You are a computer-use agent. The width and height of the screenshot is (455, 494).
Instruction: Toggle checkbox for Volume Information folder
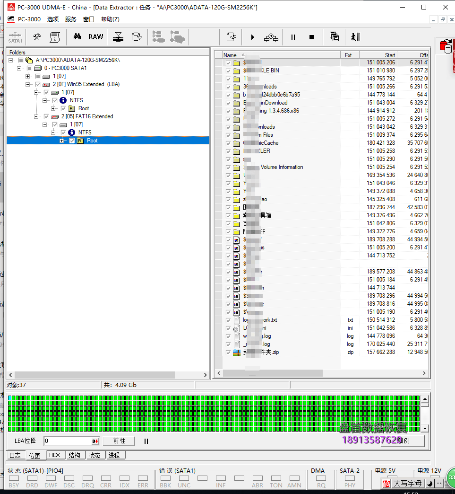[x=228, y=168]
